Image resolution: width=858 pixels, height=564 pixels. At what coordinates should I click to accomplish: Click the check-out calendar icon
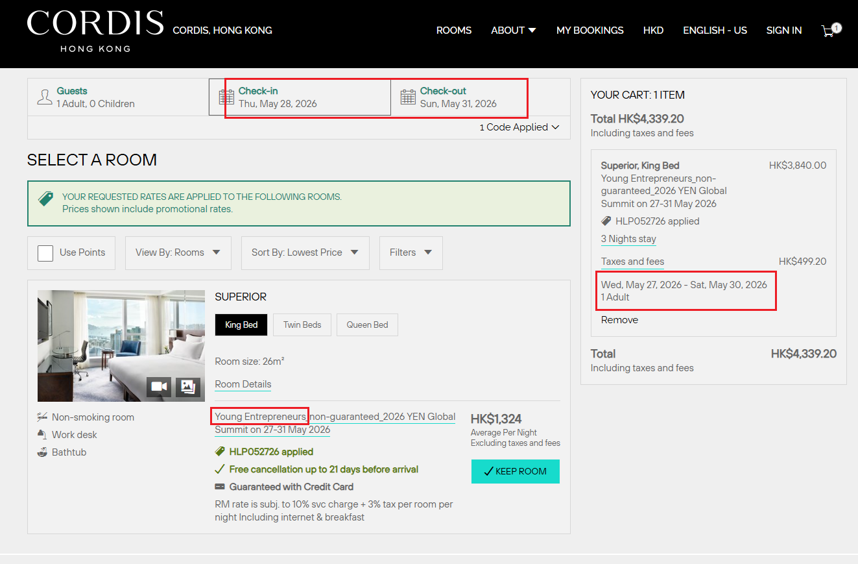pyautogui.click(x=408, y=97)
